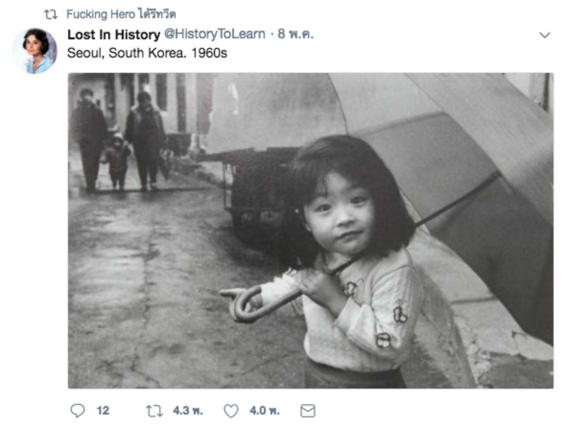The image size is (564, 427).
Task: Open the Fucking Hero retweeter profile
Action: [100, 15]
